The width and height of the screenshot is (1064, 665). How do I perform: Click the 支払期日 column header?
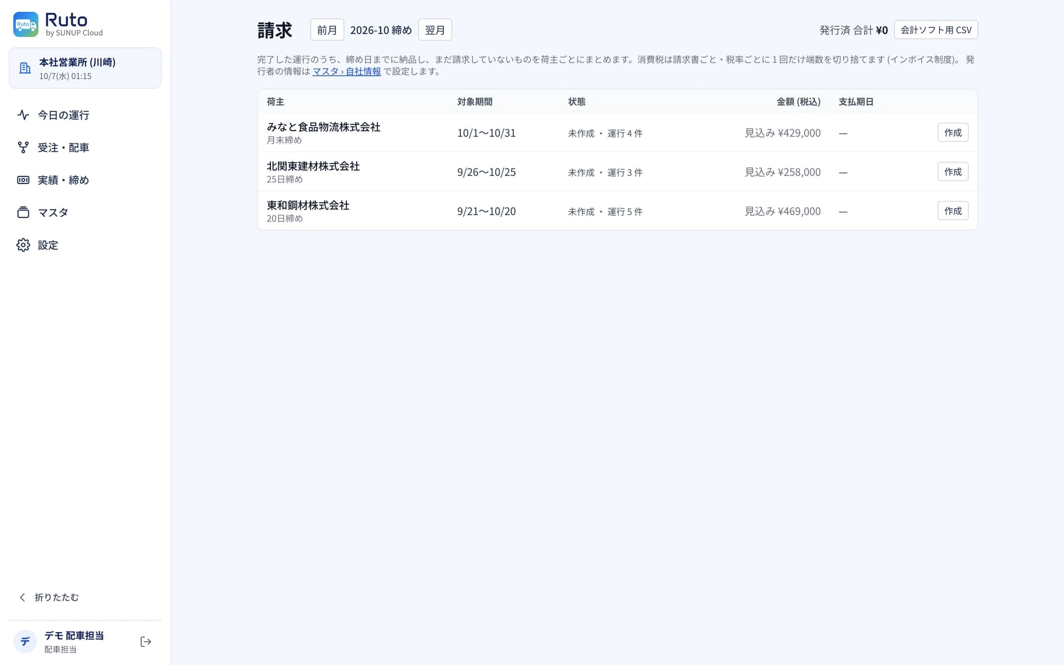856,101
